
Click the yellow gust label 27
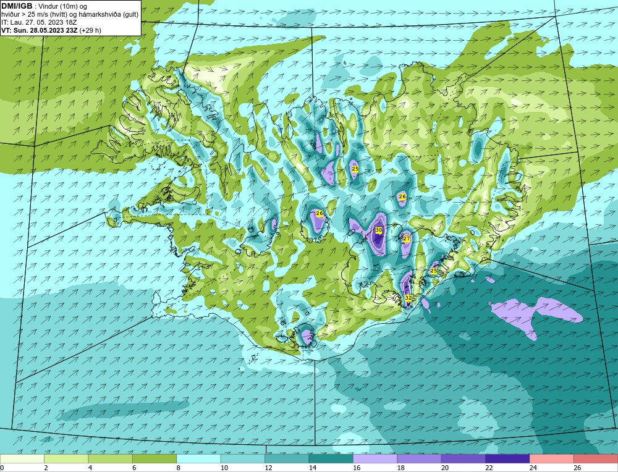(x=407, y=238)
